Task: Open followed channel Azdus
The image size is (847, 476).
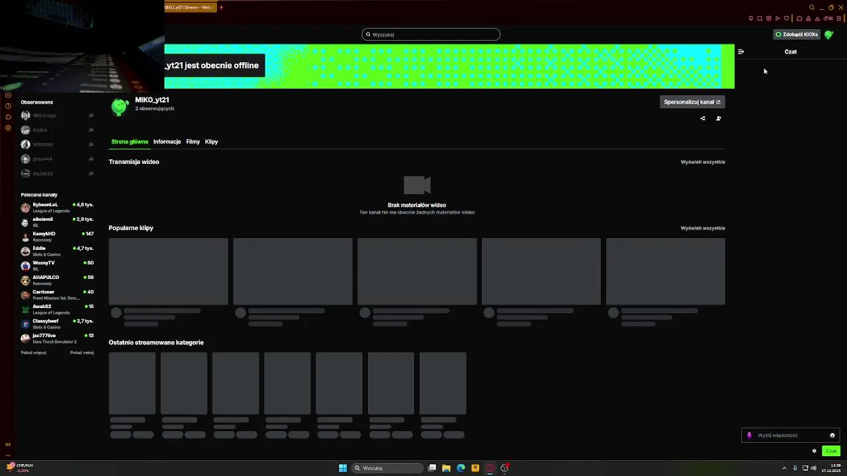Action: [x=57, y=130]
